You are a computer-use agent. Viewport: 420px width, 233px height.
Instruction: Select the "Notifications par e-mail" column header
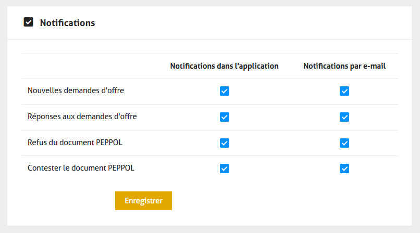tap(344, 67)
